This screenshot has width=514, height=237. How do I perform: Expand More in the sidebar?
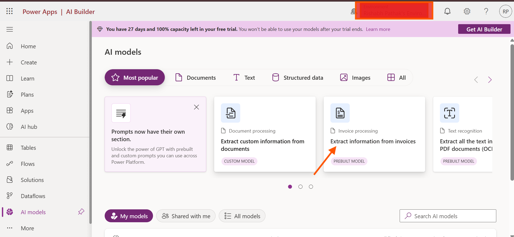click(x=27, y=228)
